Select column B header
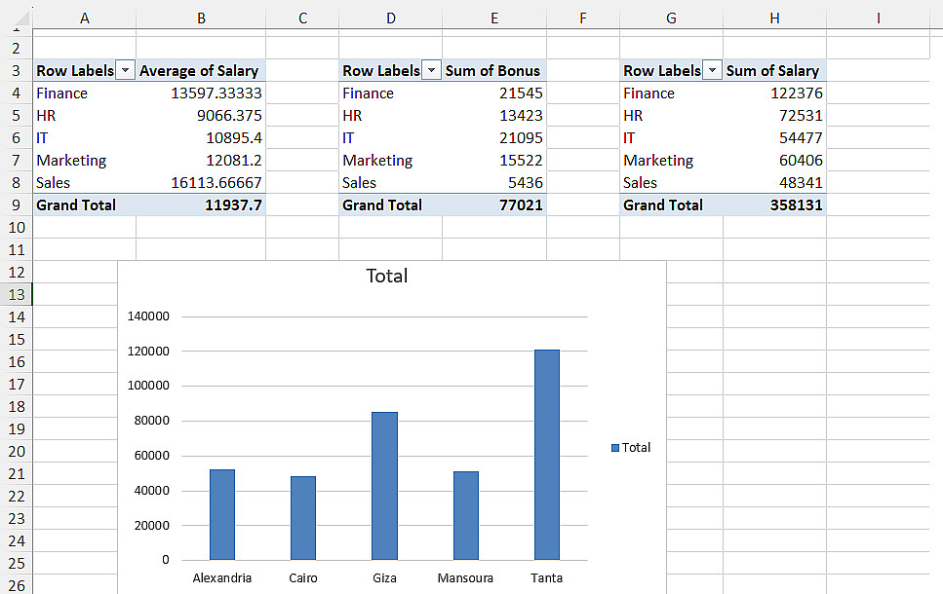 tap(201, 19)
